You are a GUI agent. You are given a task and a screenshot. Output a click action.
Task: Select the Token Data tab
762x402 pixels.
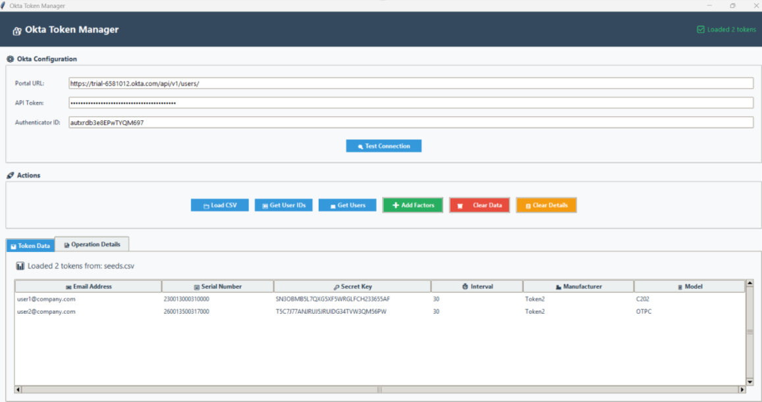pyautogui.click(x=30, y=245)
